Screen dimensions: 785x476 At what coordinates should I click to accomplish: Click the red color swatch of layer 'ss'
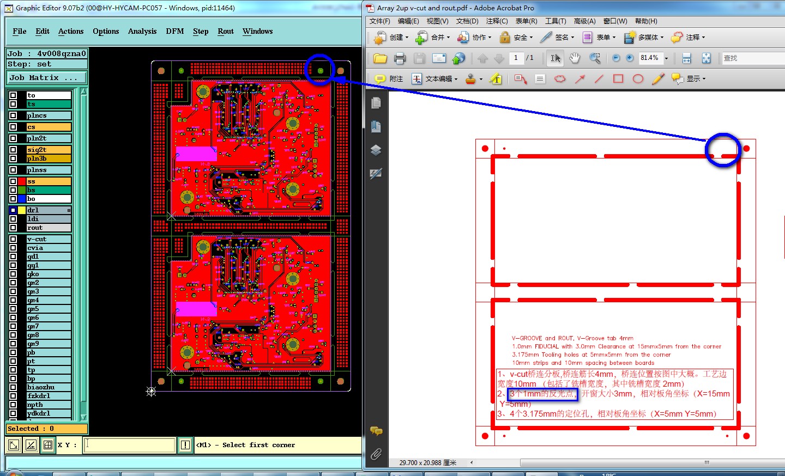22,181
